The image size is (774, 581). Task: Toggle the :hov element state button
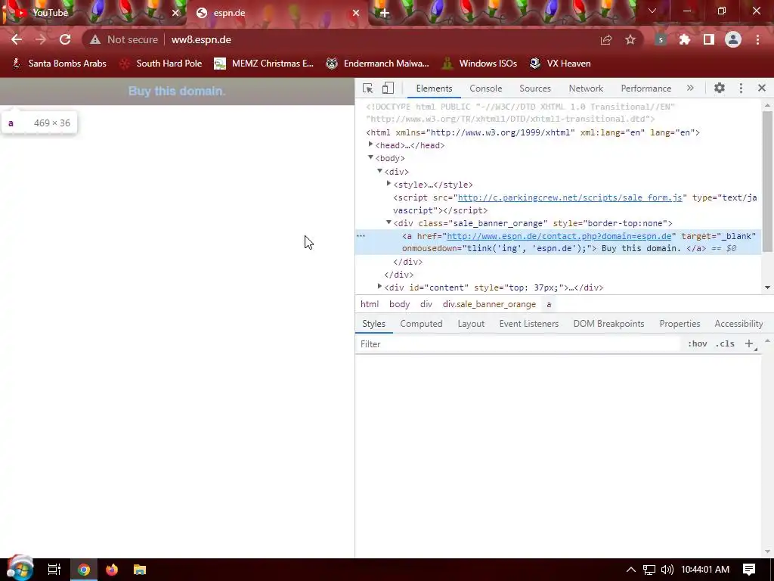point(697,344)
